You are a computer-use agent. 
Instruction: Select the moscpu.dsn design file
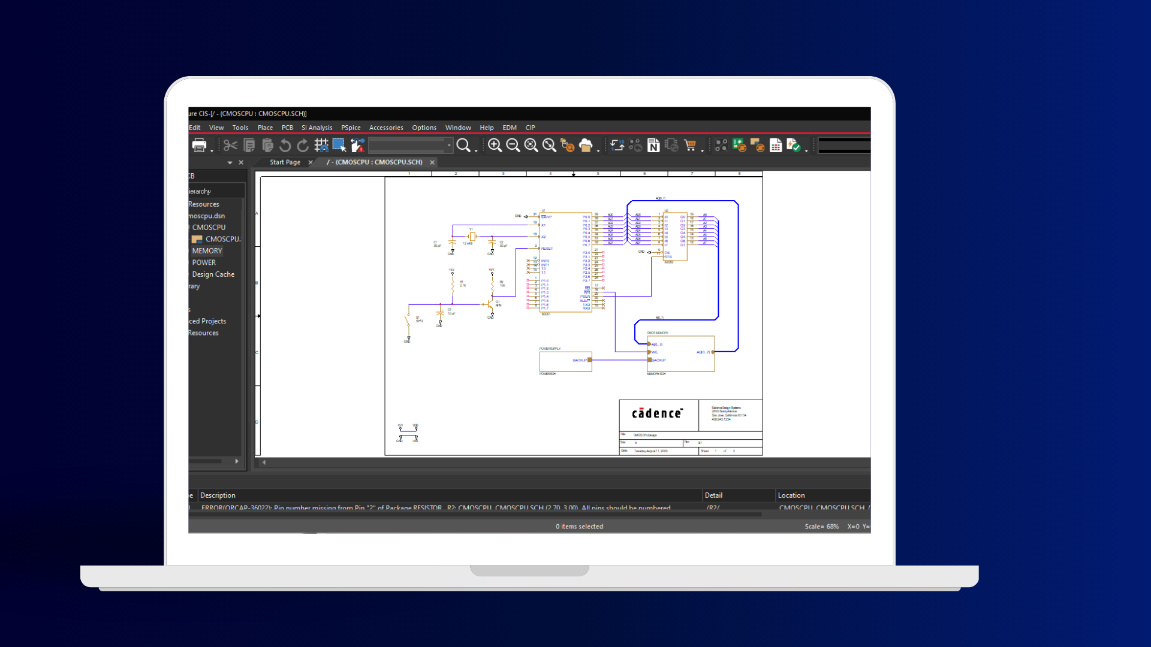point(207,216)
